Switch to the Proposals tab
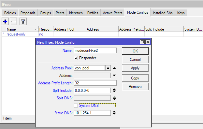 click(28, 13)
